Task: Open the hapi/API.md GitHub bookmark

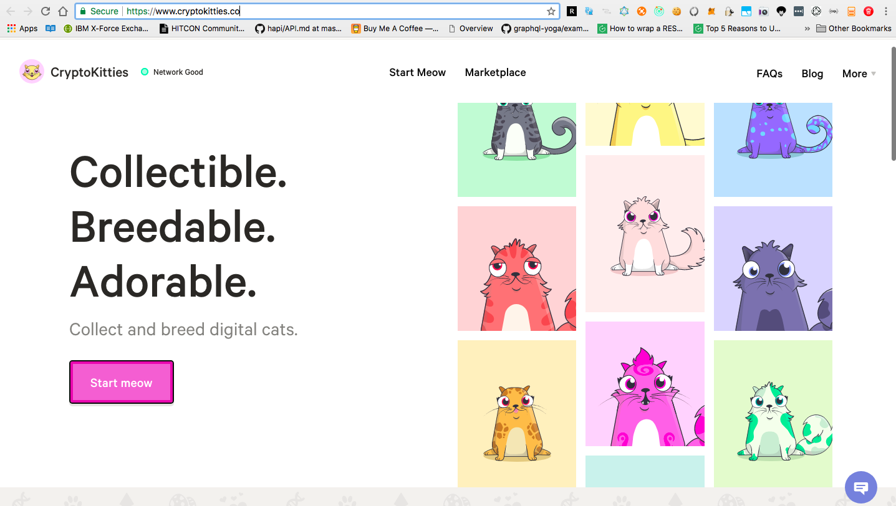Action: [x=299, y=28]
